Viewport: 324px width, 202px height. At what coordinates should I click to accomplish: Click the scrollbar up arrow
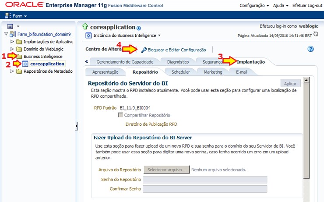coord(306,80)
